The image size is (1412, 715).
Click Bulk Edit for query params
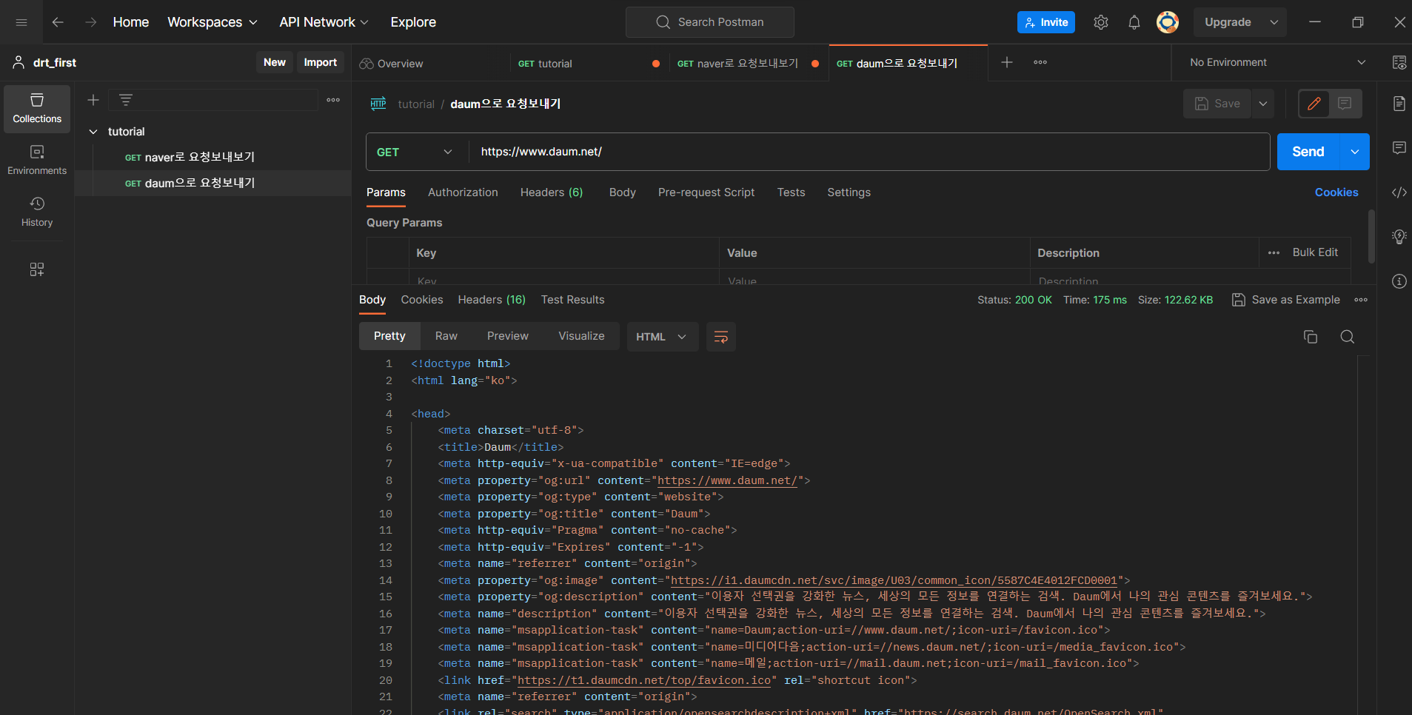[1315, 252]
